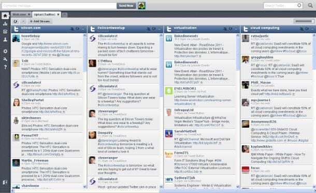This screenshot has height=193, width=316.
Task: Open the Settings gear sidebar icon
Action: pos(5,51)
